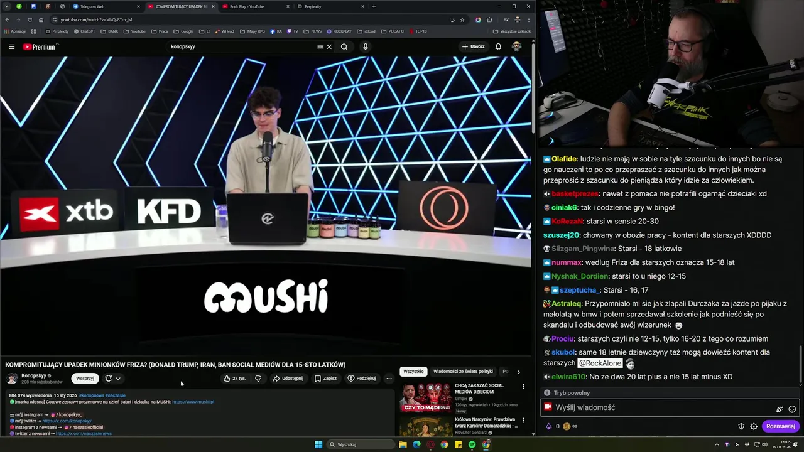Open the Wszystkie zakładki bookmarks folder

(512, 31)
